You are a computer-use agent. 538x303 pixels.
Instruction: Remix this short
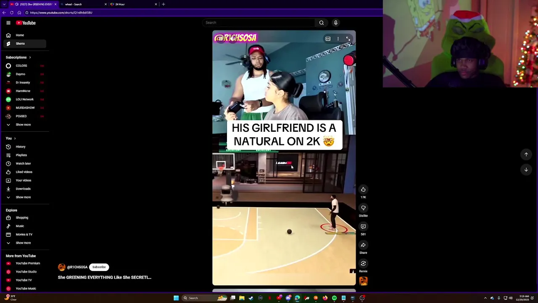pos(363,263)
